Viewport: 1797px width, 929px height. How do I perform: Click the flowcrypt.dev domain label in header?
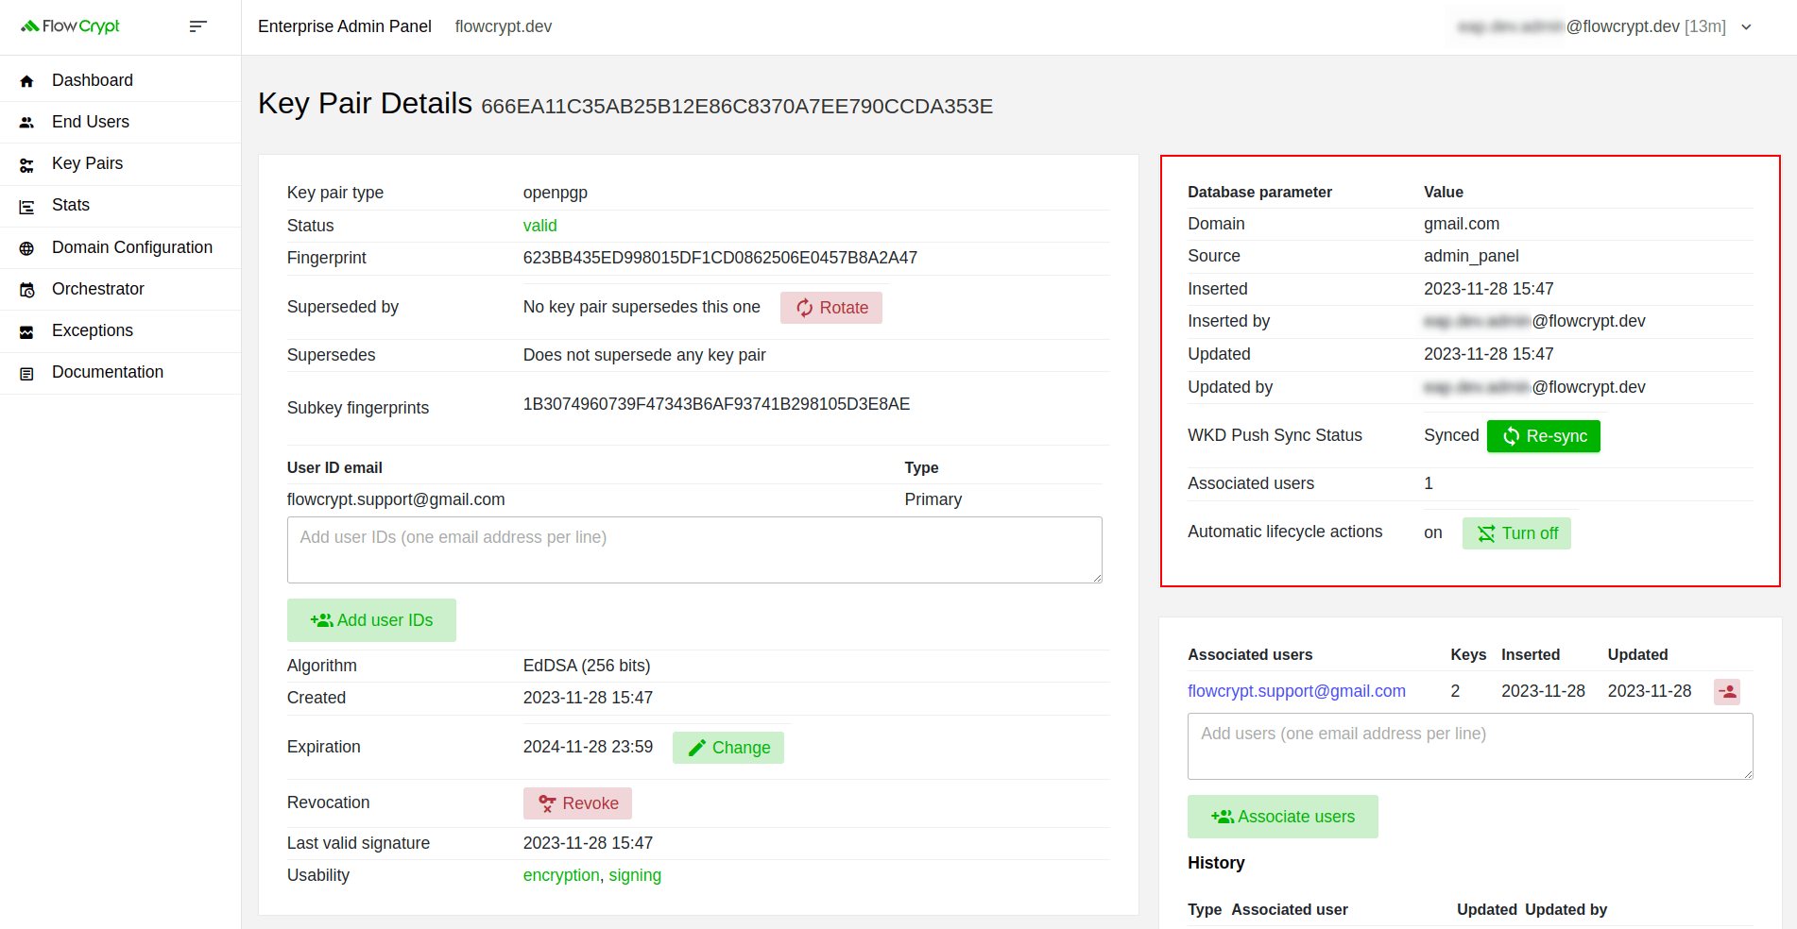pos(504,26)
